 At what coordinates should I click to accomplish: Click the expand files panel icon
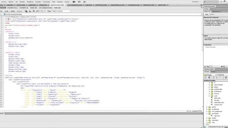click(226, 78)
